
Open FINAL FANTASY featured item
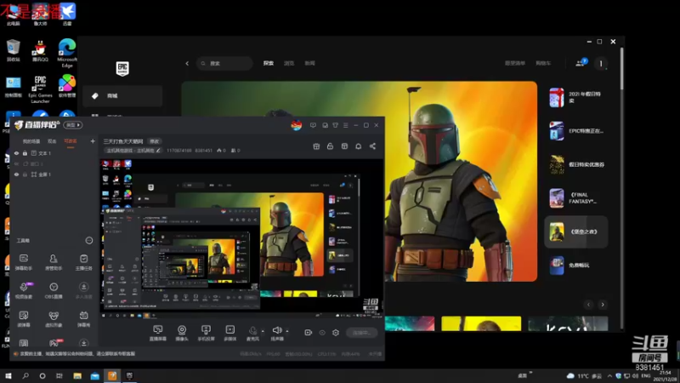click(x=576, y=198)
